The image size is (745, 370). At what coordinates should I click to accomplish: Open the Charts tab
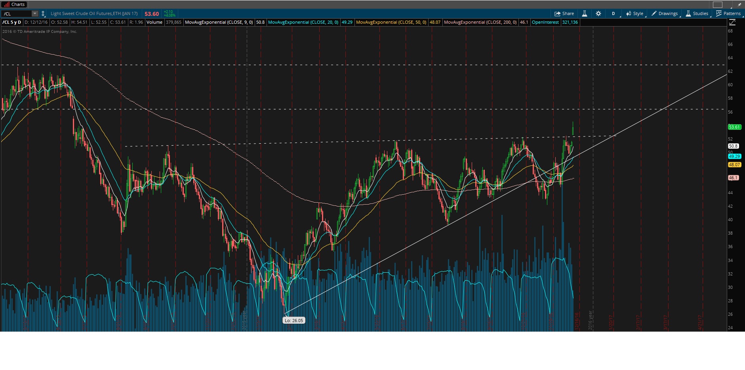point(15,4)
